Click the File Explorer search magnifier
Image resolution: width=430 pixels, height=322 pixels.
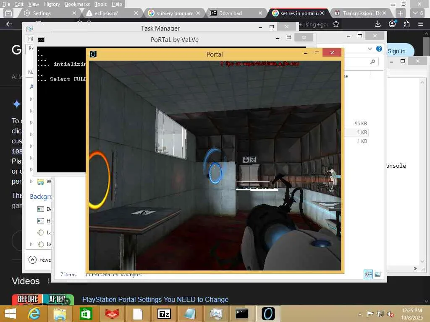click(372, 62)
